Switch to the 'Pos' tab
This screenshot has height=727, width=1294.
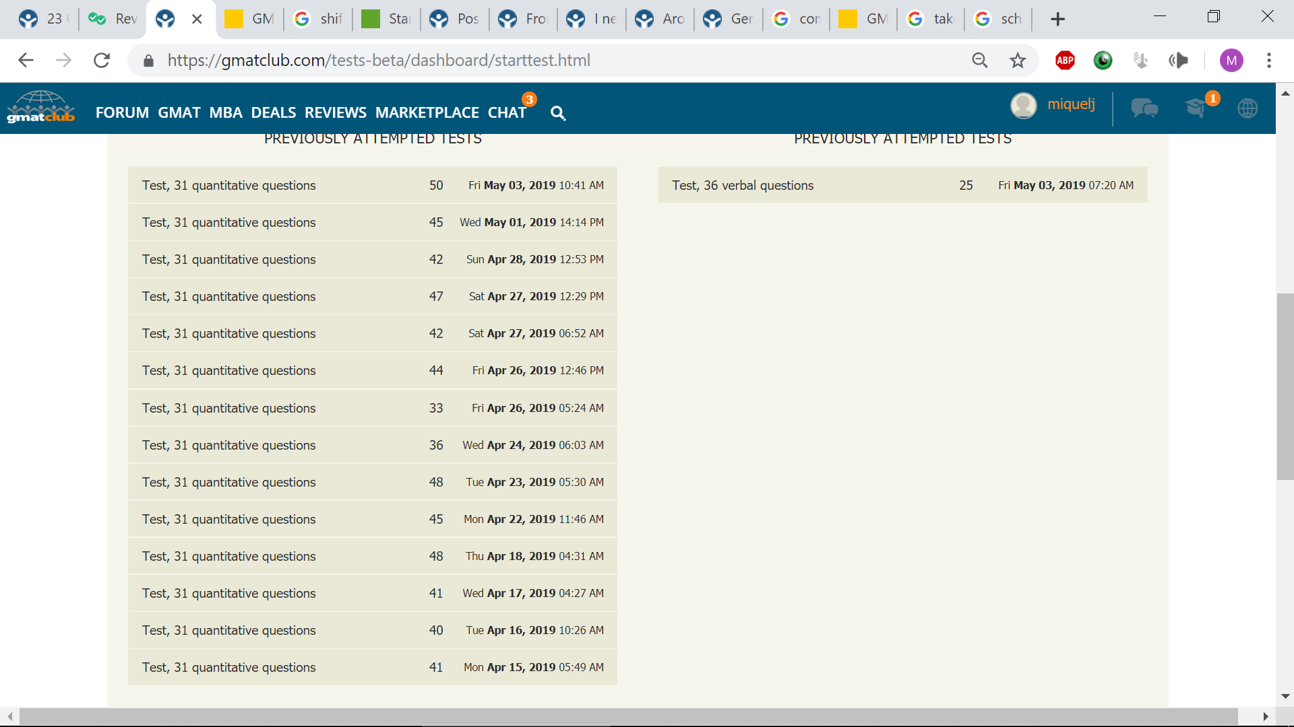point(455,20)
